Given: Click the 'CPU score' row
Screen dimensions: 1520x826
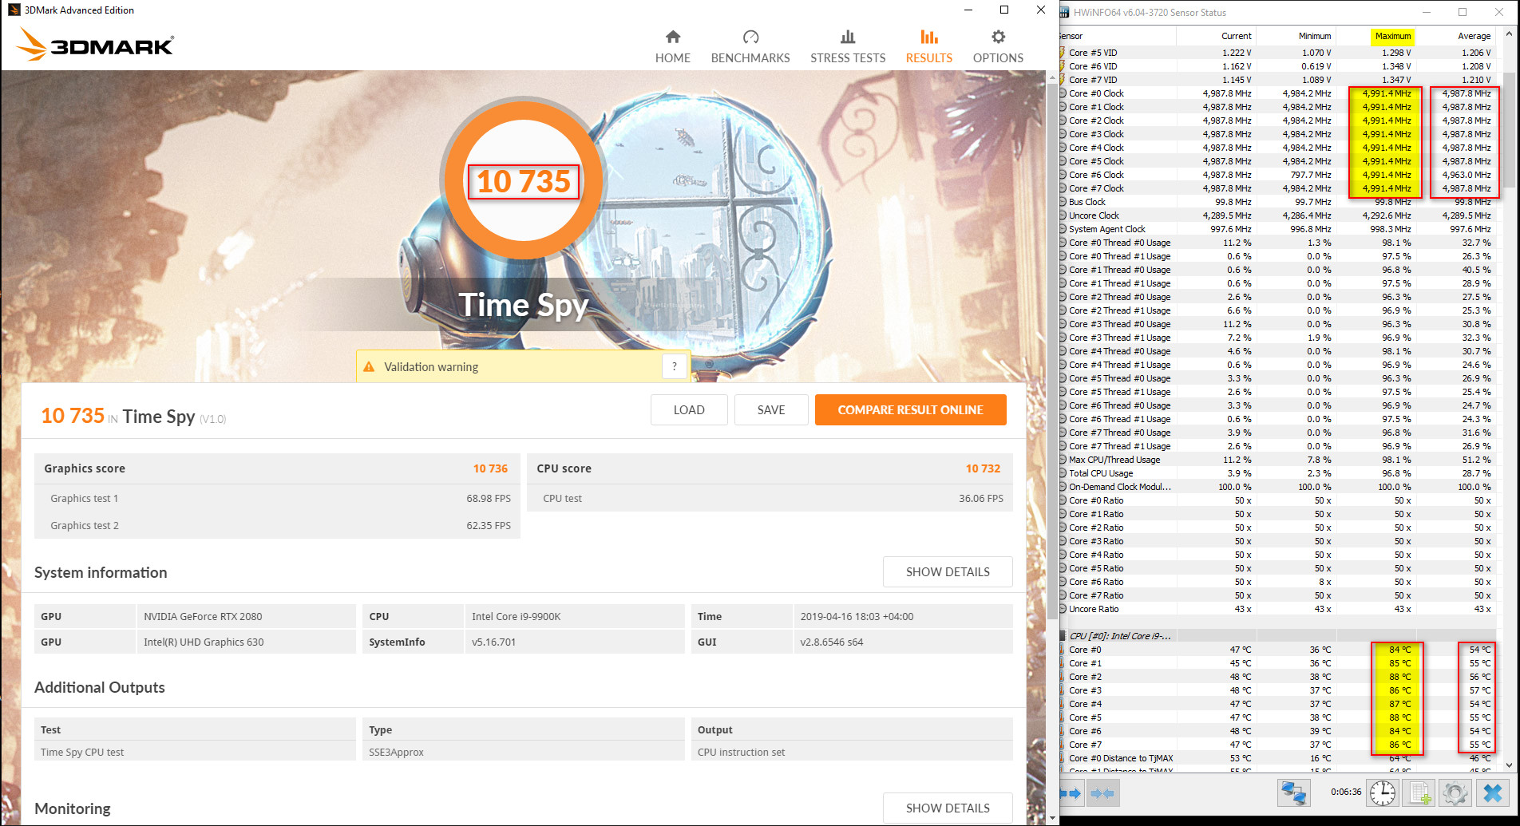Looking at the screenshot, I should (770, 468).
